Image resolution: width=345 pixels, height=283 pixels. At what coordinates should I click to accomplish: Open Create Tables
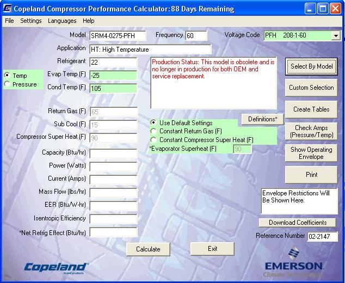pos(311,109)
